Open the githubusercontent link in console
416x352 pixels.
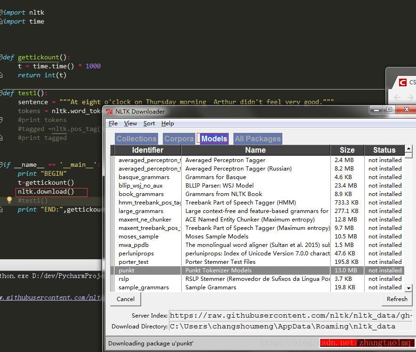(x=51, y=297)
